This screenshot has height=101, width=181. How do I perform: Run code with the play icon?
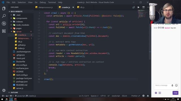click(138, 7)
